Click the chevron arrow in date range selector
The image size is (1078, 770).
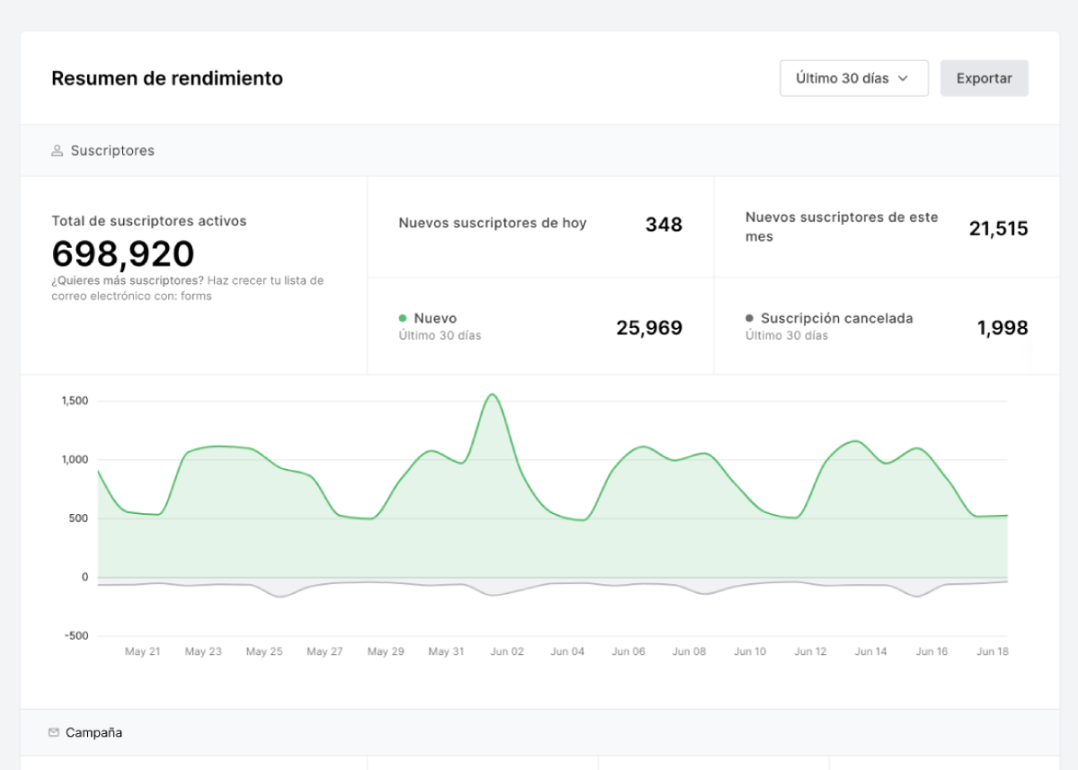coord(903,78)
